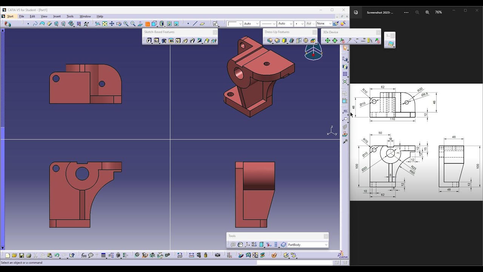Click the Select arrow icon in right sidebar
Image resolution: width=483 pixels, height=272 pixels.
[x=345, y=48]
